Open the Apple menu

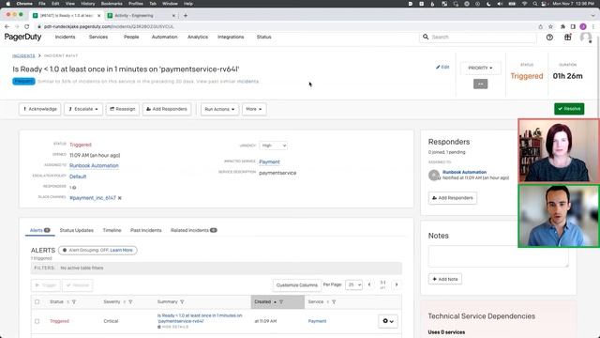(x=8, y=4)
